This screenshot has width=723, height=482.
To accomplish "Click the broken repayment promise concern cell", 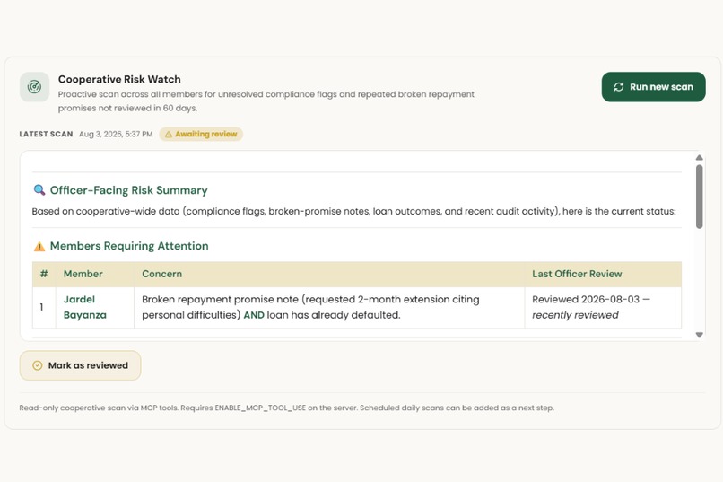I will click(329, 307).
